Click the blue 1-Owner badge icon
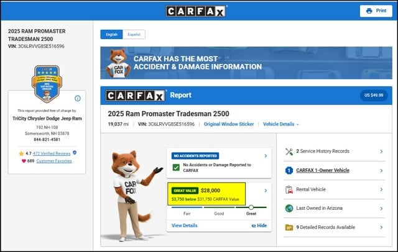 coord(289,171)
